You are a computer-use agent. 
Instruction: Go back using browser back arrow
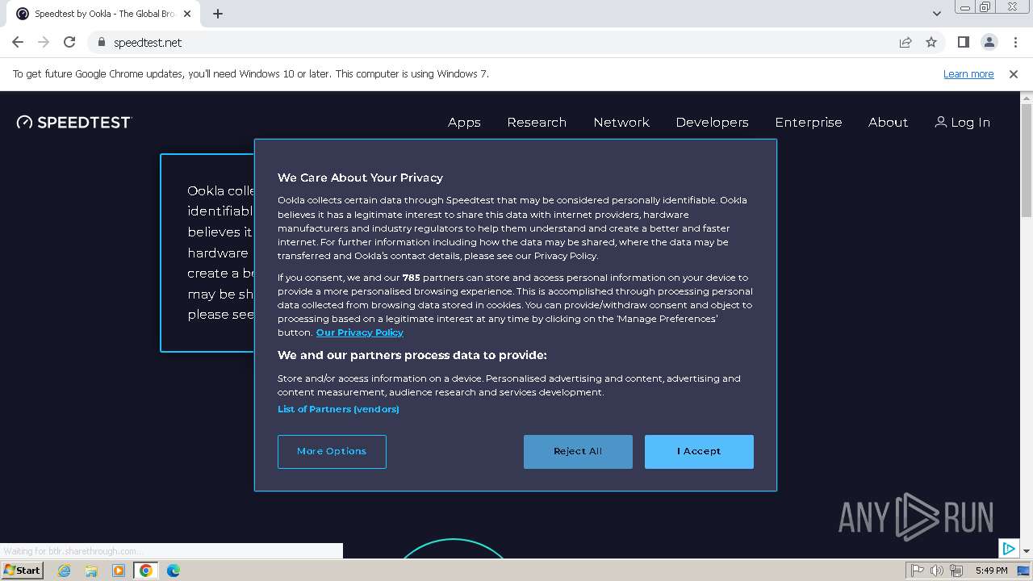[x=18, y=42]
